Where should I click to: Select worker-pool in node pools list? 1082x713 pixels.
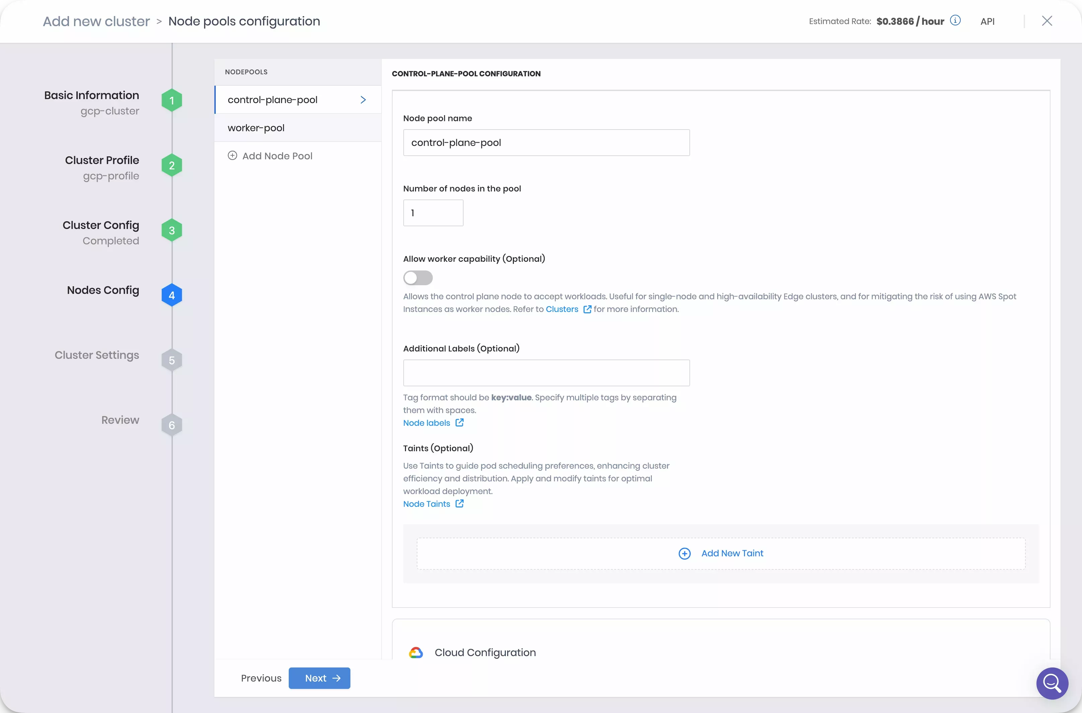coord(256,128)
